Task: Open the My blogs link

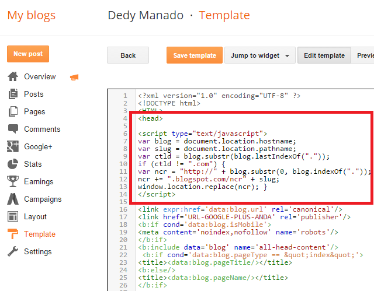Action: click(x=31, y=16)
